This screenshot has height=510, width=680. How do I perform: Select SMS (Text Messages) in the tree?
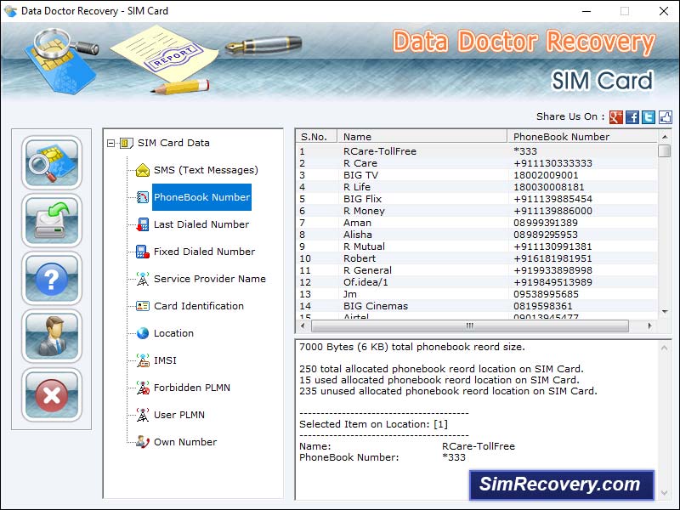(x=206, y=170)
